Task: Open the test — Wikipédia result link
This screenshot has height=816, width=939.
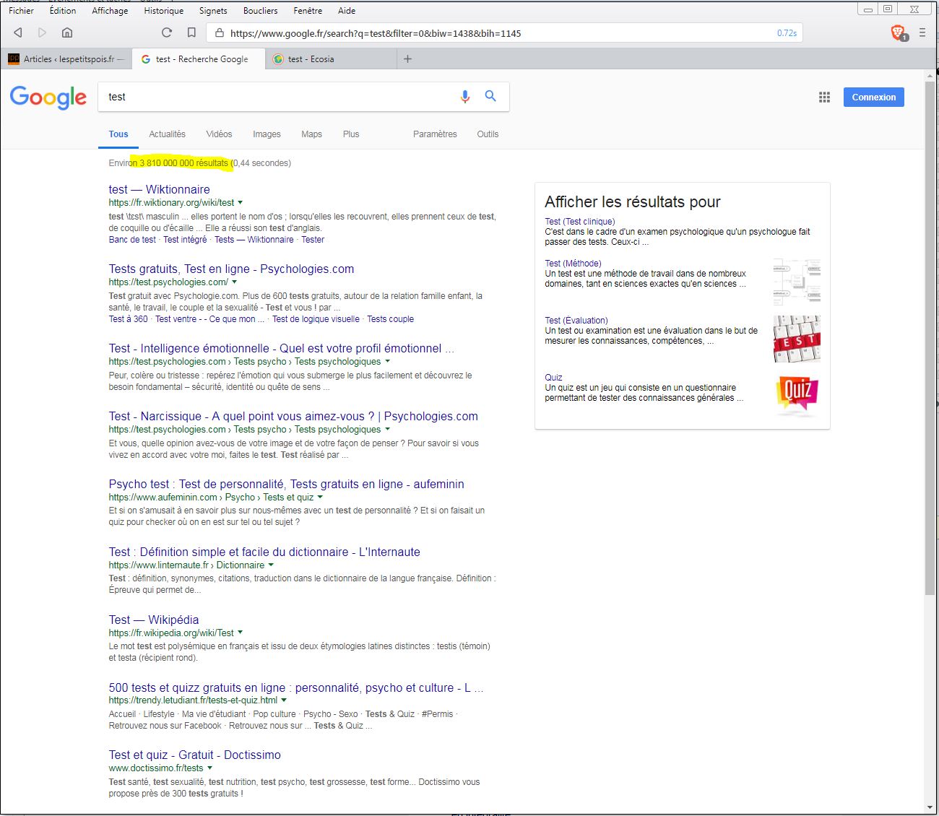Action: 154,620
